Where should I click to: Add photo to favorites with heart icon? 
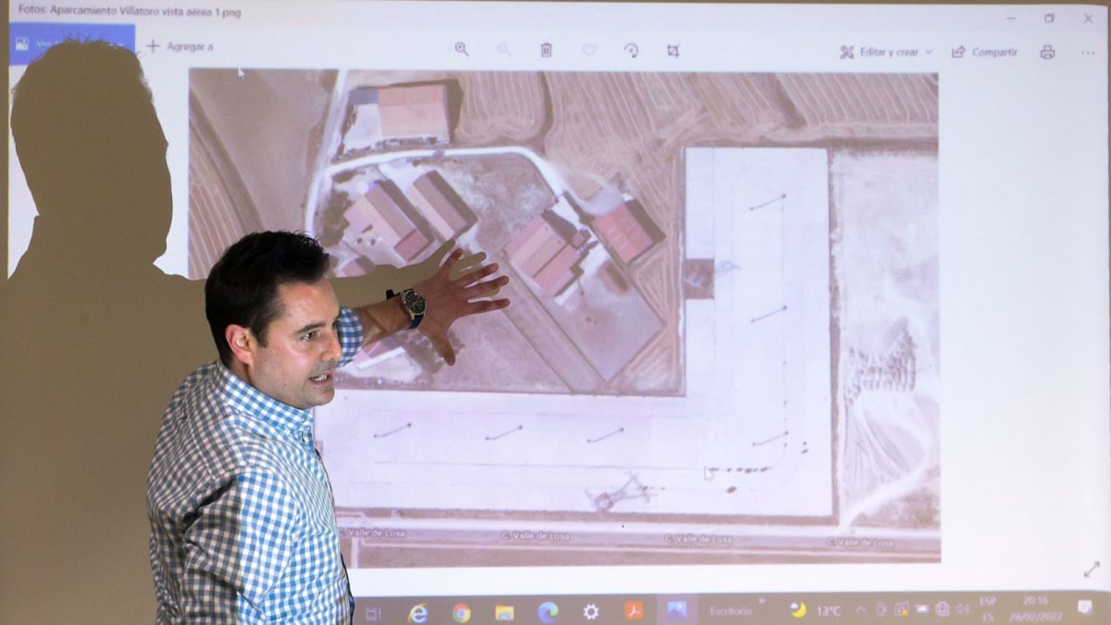pos(589,50)
